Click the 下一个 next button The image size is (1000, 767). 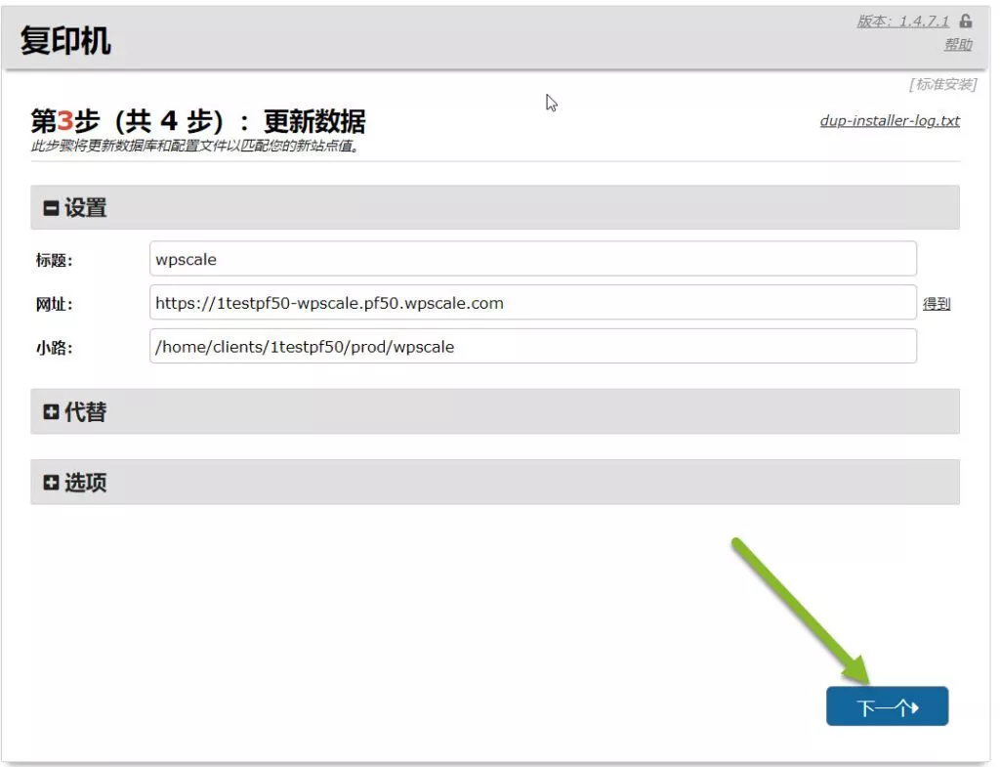(887, 706)
